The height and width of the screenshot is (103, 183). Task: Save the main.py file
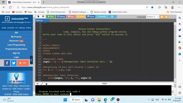(x=91, y=17)
